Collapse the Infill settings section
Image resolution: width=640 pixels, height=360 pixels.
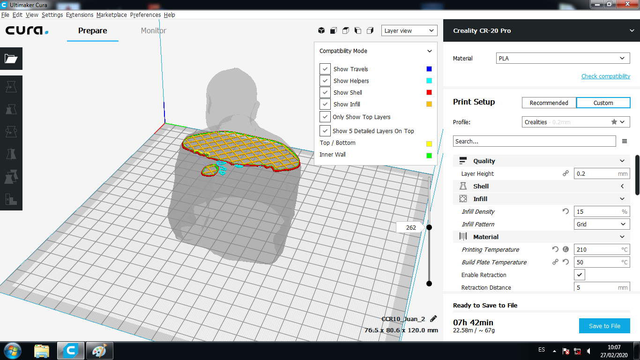pos(542,199)
